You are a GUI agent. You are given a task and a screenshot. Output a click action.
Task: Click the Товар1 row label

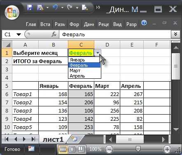25,94
